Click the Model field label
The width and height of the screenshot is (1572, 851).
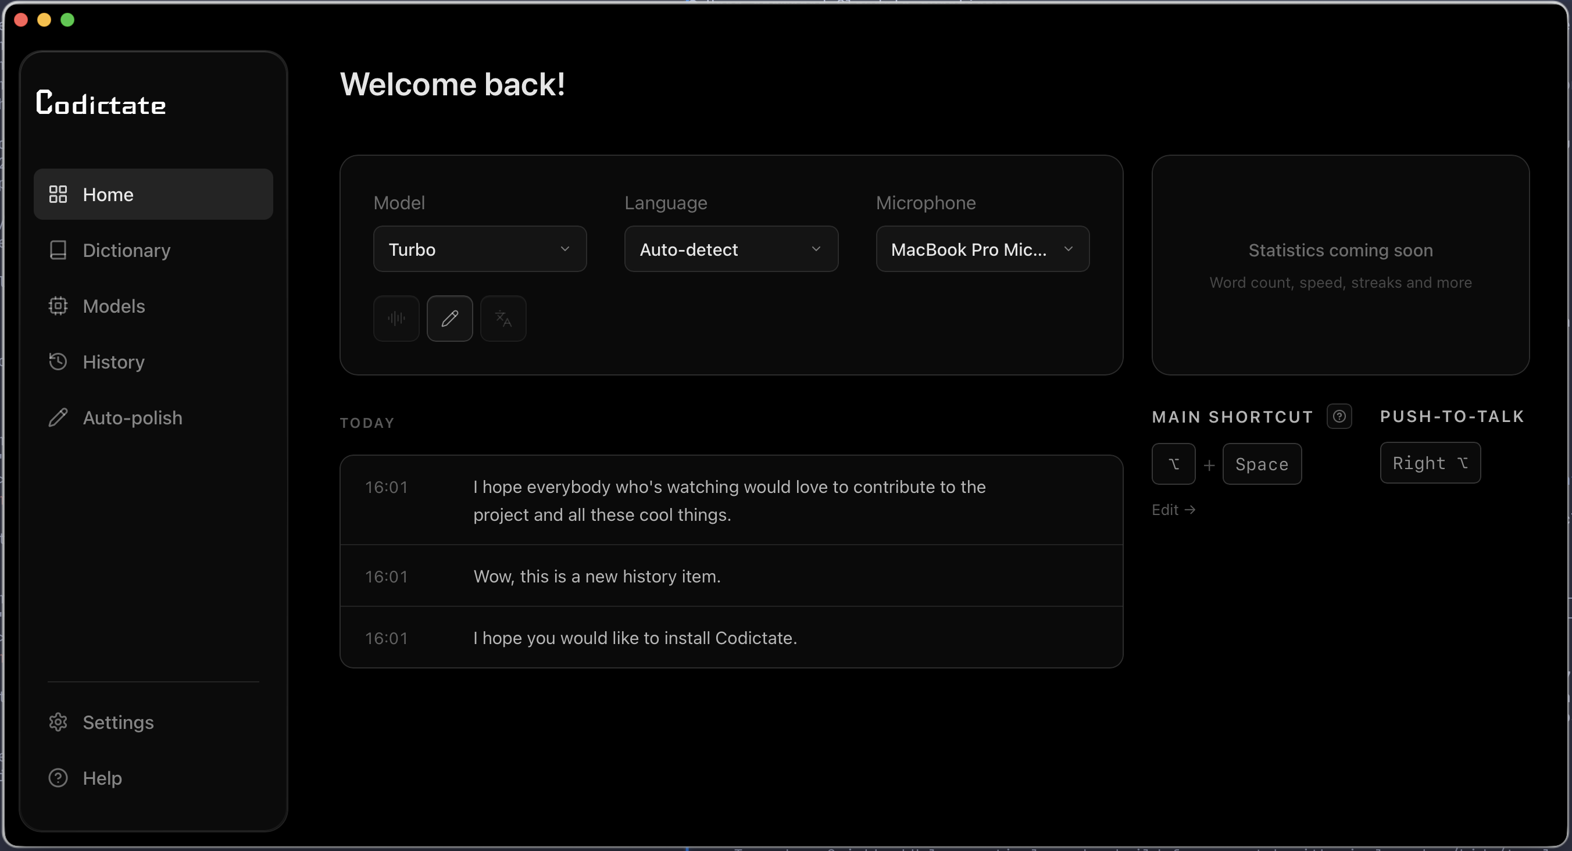(399, 202)
